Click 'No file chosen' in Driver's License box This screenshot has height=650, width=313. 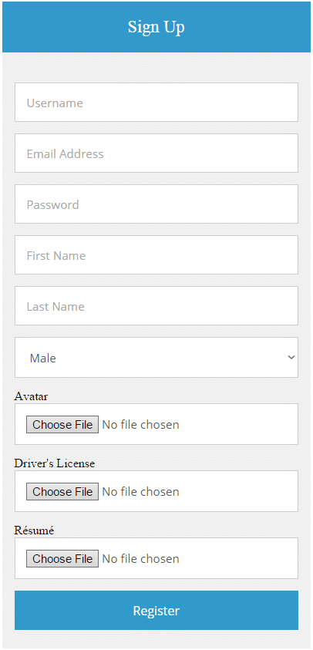pos(140,492)
